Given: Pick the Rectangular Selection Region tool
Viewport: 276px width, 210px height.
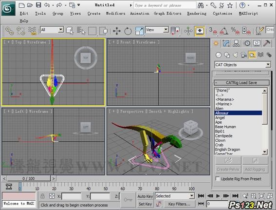Looking at the screenshot, I should coord(92,31).
